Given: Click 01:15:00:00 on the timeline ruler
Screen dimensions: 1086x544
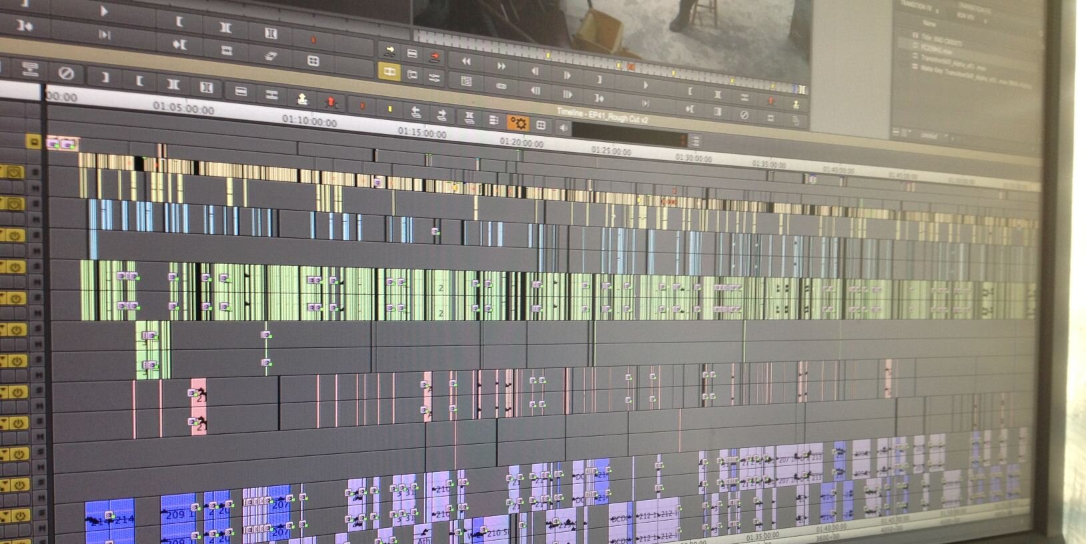Looking at the screenshot, I should point(422,133).
